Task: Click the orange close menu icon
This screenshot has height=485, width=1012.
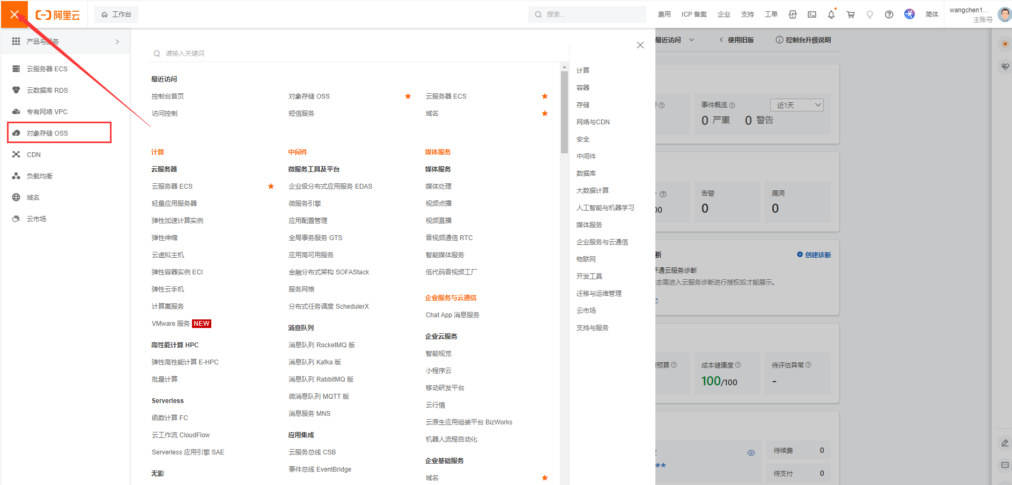Action: [x=14, y=14]
